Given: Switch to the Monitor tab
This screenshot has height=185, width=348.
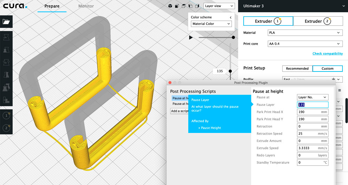Looking at the screenshot, I should [x=86, y=6].
